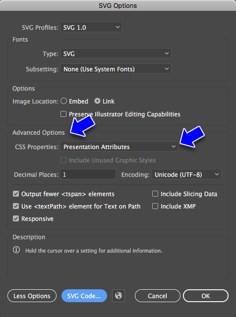Click the 'SVG Options' title text

pos(118,5)
